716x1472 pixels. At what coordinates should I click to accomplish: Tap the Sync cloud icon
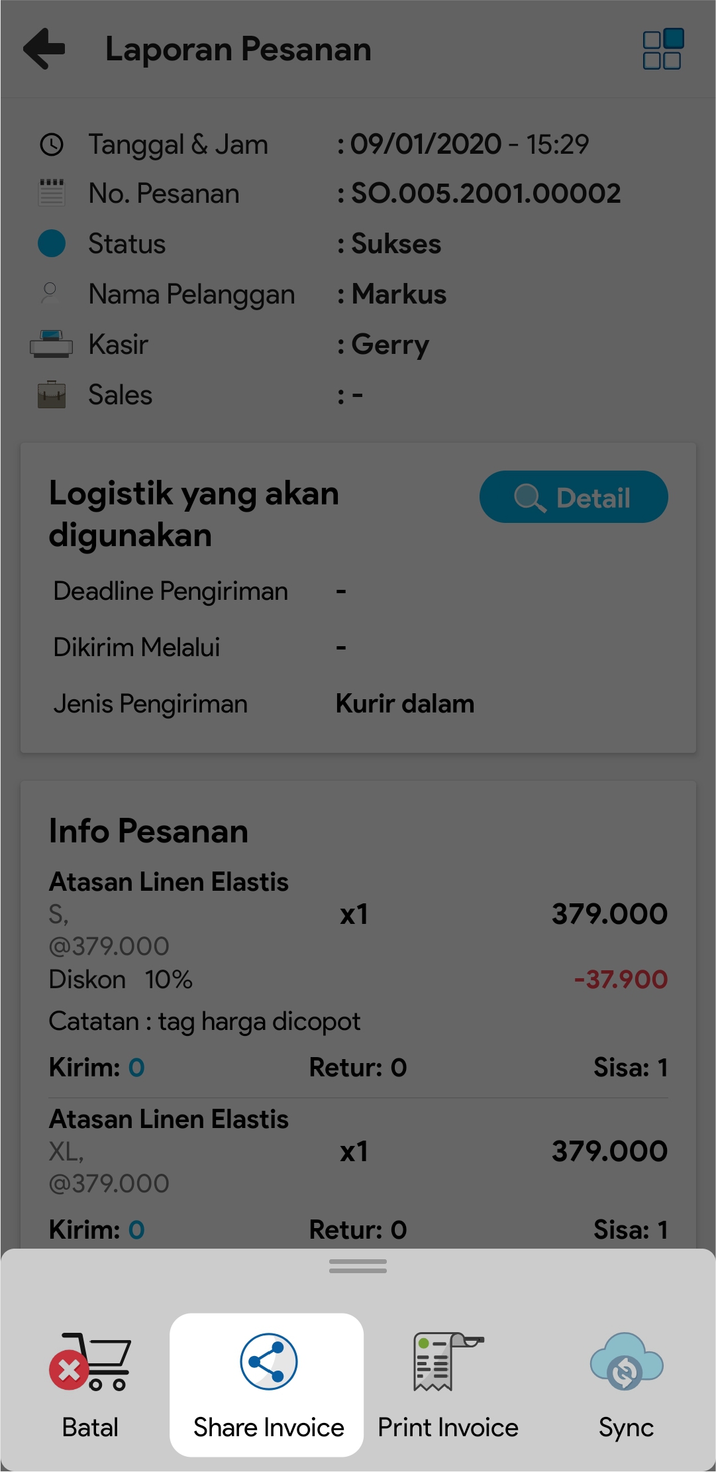point(626,1363)
